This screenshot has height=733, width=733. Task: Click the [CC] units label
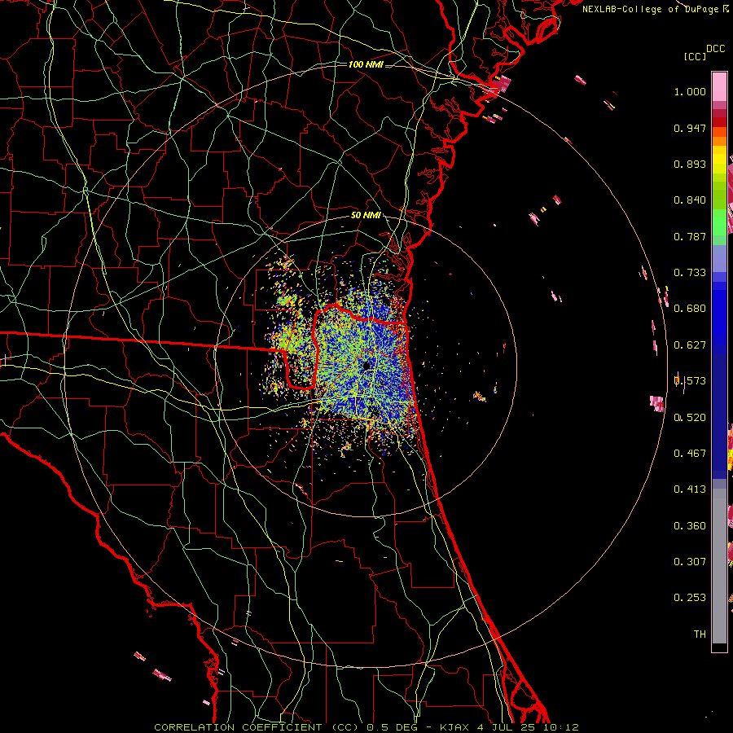tap(695, 56)
